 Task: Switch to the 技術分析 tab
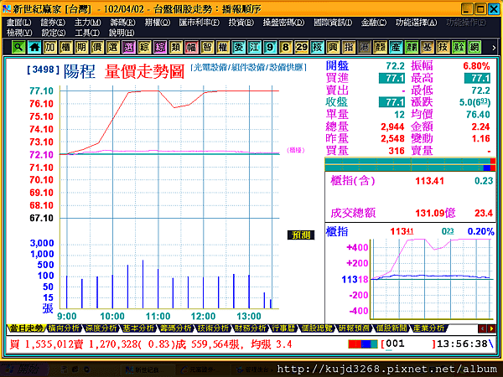pyautogui.click(x=213, y=328)
